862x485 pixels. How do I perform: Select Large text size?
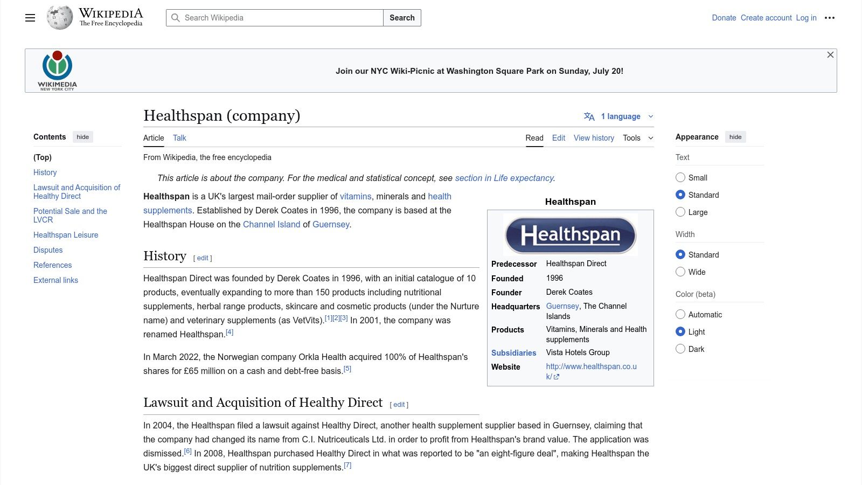click(680, 212)
